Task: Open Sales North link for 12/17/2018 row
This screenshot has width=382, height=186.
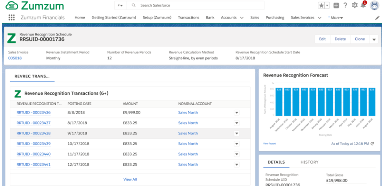Action: (188, 164)
